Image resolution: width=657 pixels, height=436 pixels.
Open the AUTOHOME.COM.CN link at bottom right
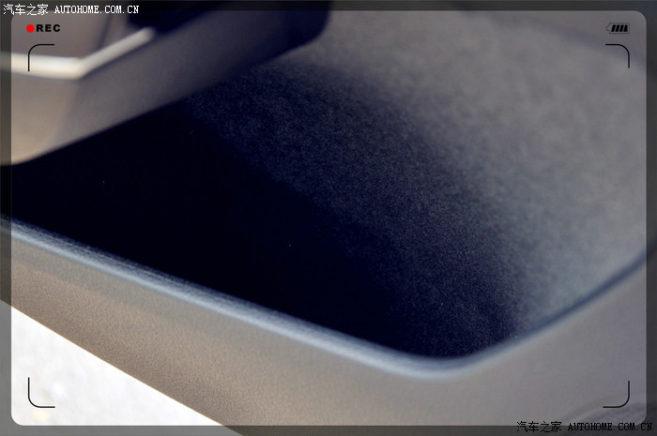pos(610,428)
